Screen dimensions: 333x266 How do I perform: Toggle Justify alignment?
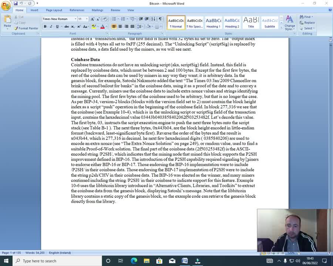point(132,27)
